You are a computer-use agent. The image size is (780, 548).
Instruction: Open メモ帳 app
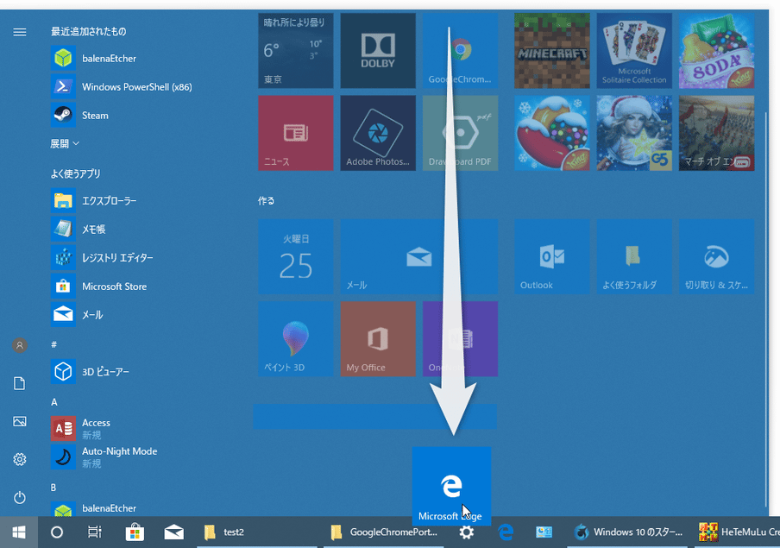tap(79, 229)
